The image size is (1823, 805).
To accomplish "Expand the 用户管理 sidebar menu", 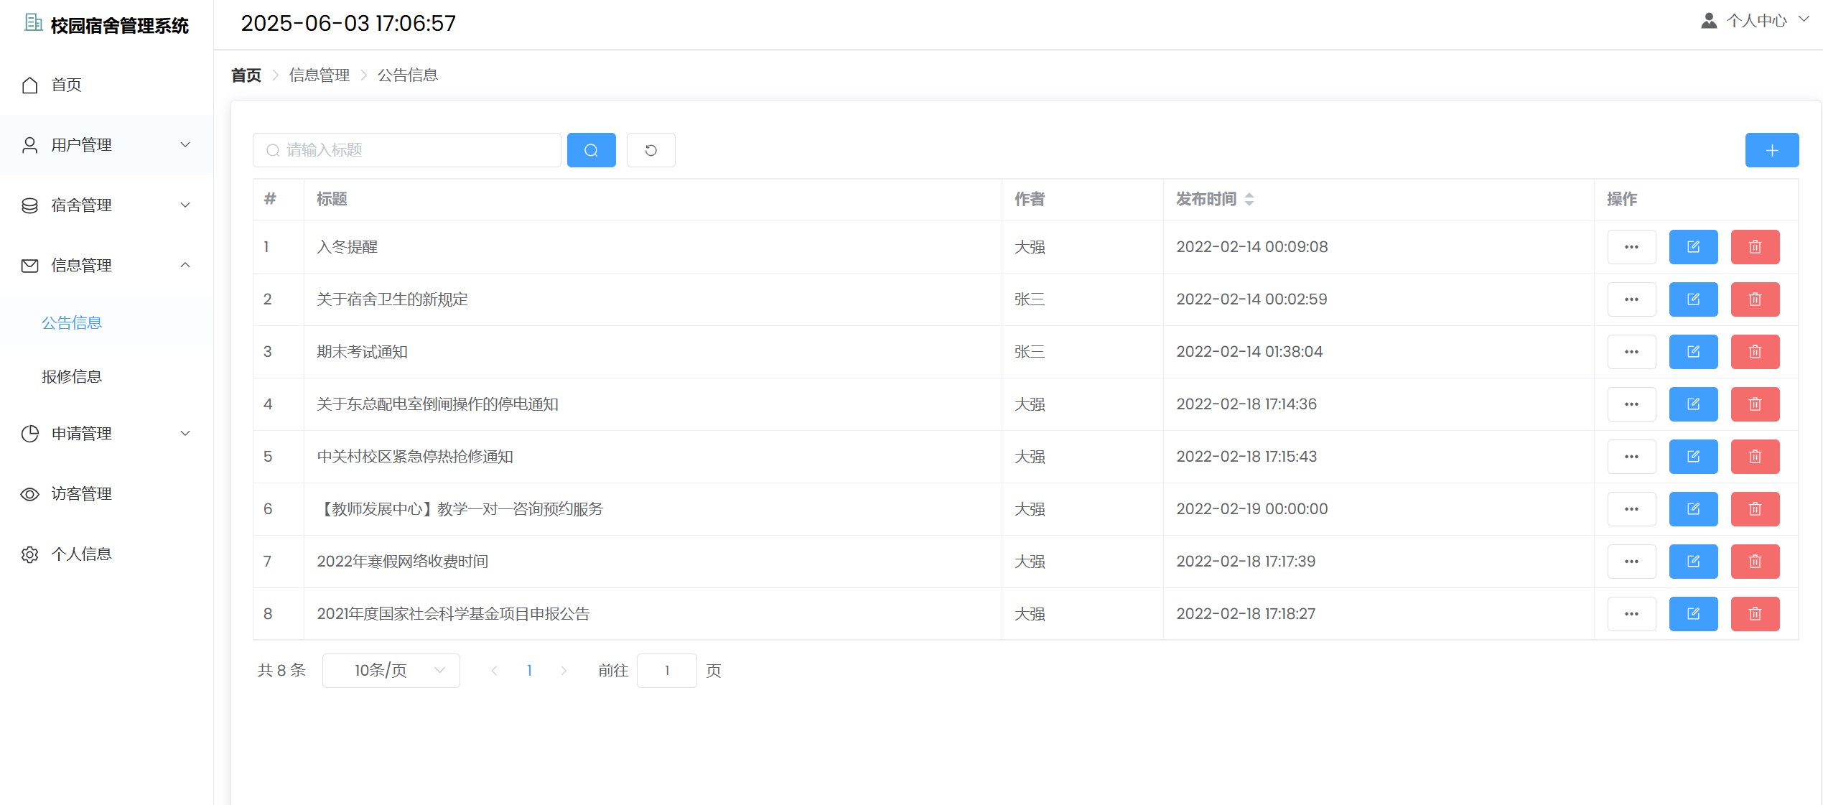I will (106, 145).
